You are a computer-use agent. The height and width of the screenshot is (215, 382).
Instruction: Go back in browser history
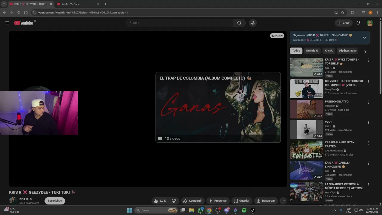pos(4,13)
